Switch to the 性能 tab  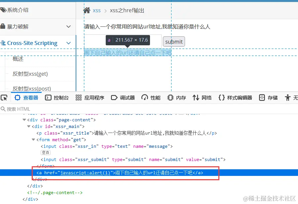tap(151, 98)
